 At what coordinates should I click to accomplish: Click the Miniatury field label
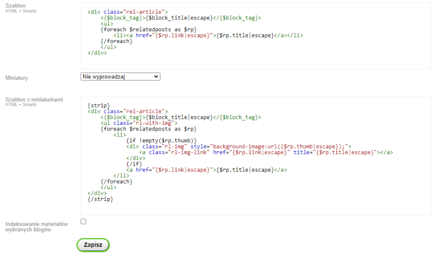click(17, 78)
